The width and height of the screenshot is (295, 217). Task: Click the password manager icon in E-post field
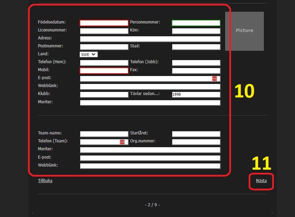[214, 79]
